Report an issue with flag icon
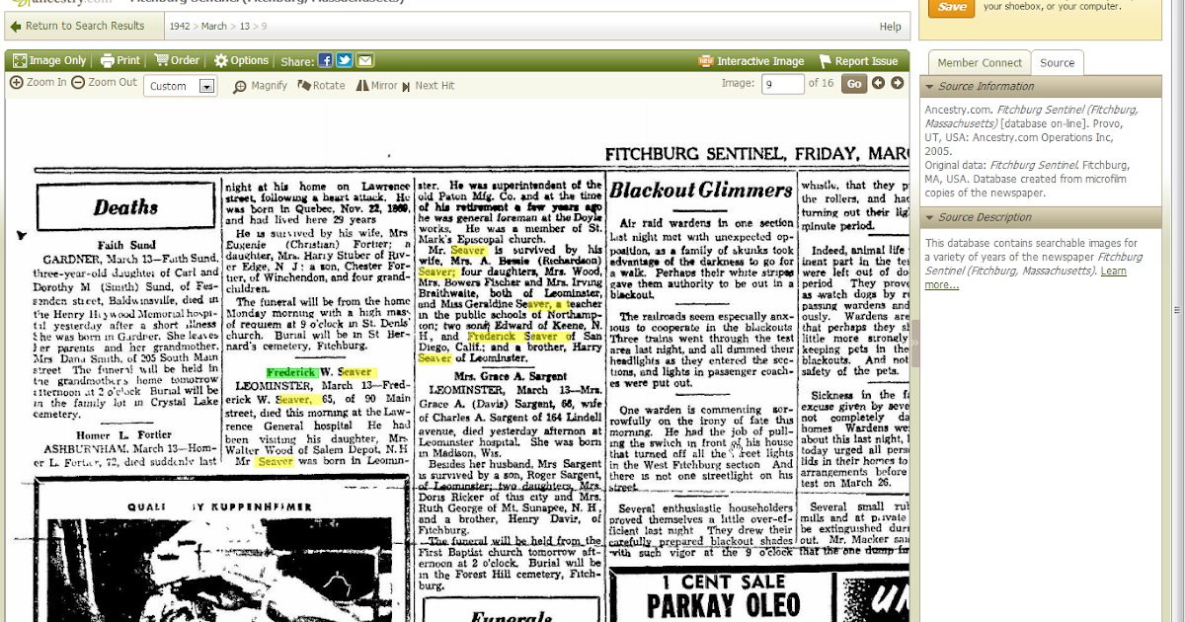The image size is (1185, 622). click(858, 61)
